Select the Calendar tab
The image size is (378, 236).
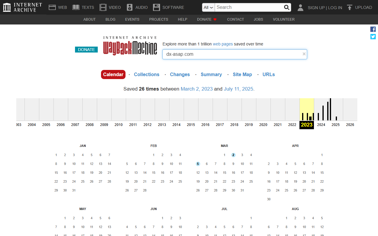pos(113,74)
